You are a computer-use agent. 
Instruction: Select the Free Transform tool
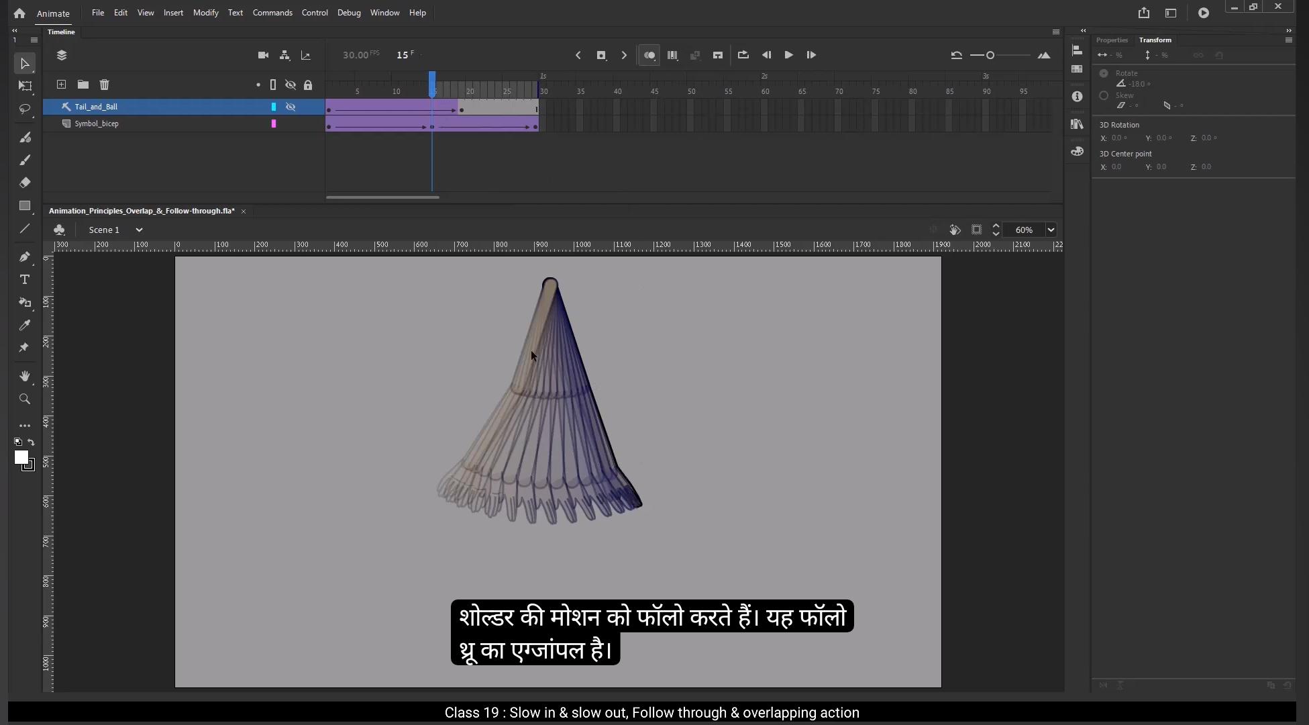[x=25, y=86]
